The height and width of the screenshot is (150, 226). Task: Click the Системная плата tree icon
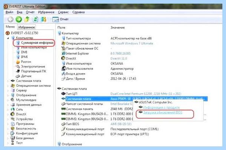click(x=13, y=81)
